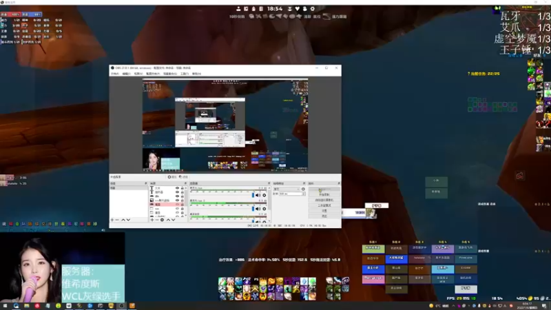Toggle visibility of the 文本 source
This screenshot has width=551, height=310.
[177, 188]
